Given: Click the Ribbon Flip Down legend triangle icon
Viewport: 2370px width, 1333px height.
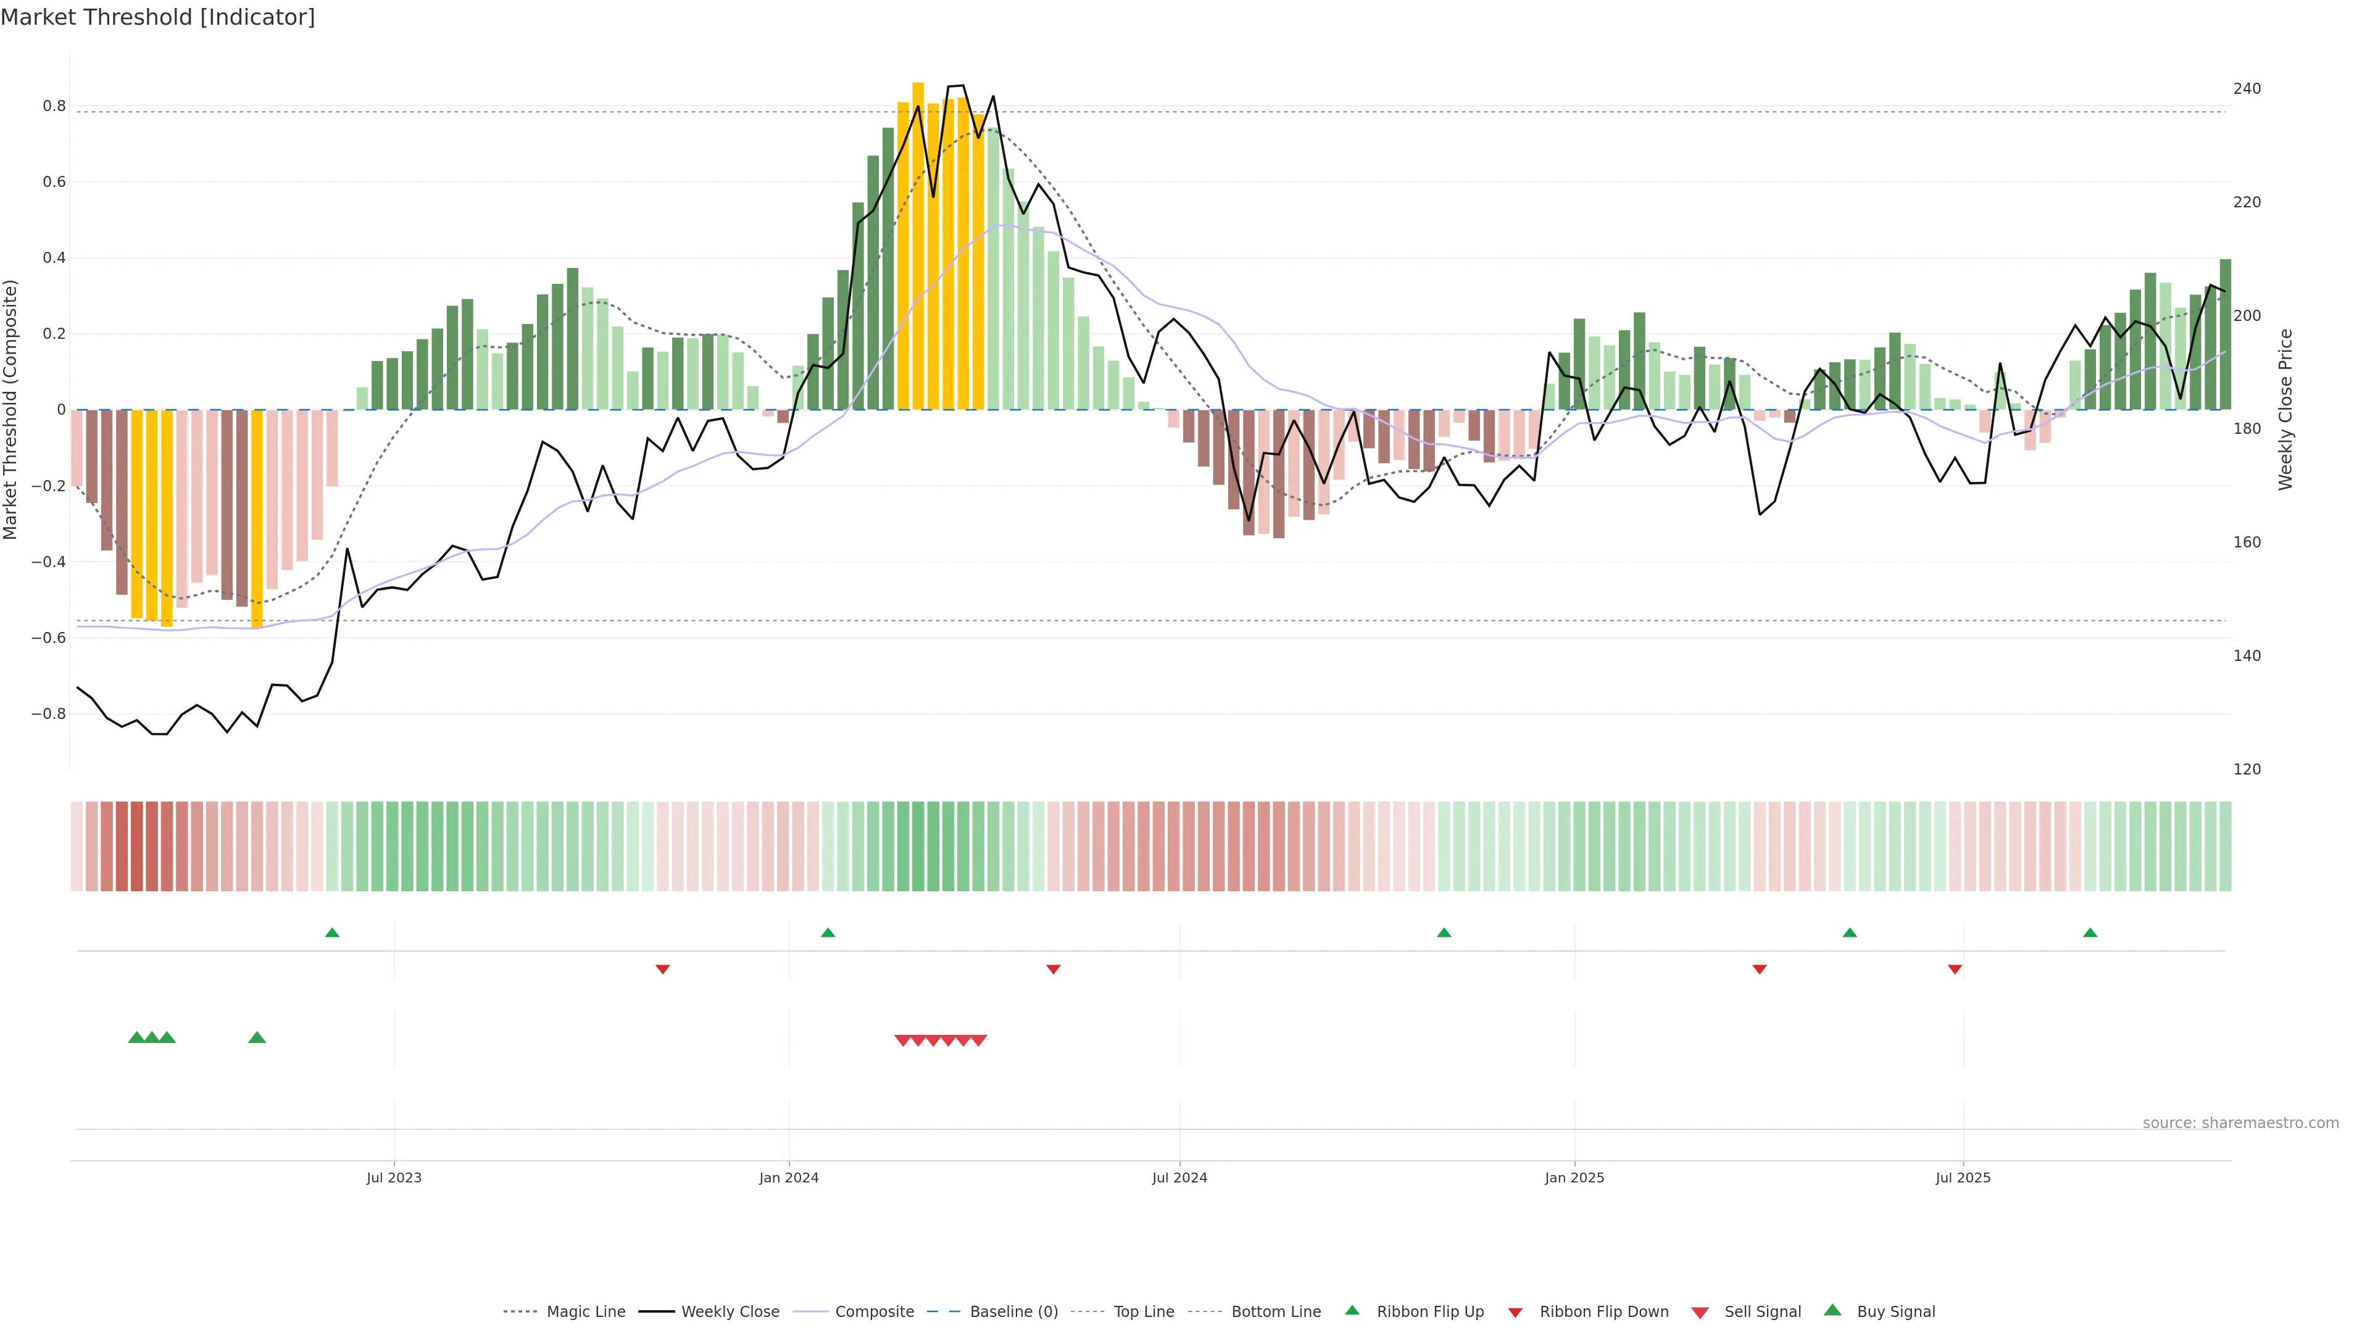Looking at the screenshot, I should point(1515,1313).
